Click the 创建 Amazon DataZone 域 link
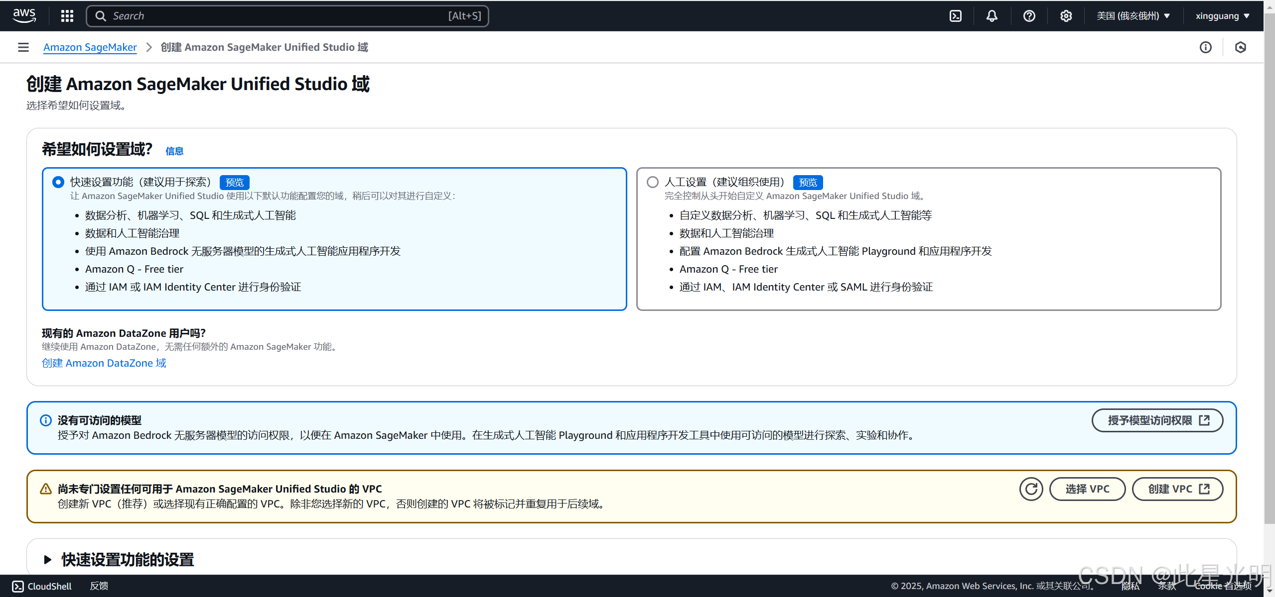This screenshot has height=597, width=1275. pos(104,363)
